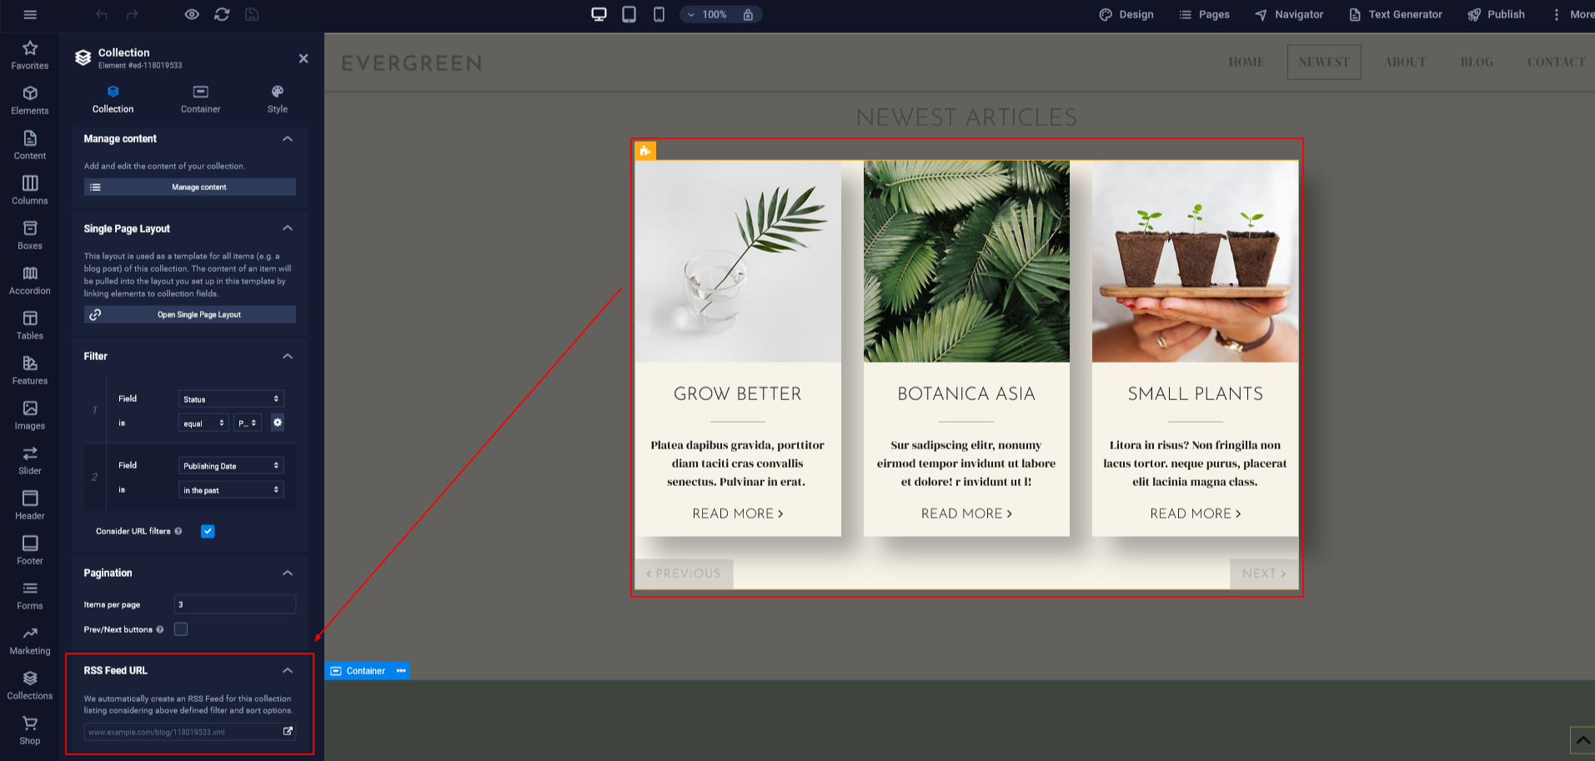Click the Manage content button

(x=190, y=187)
